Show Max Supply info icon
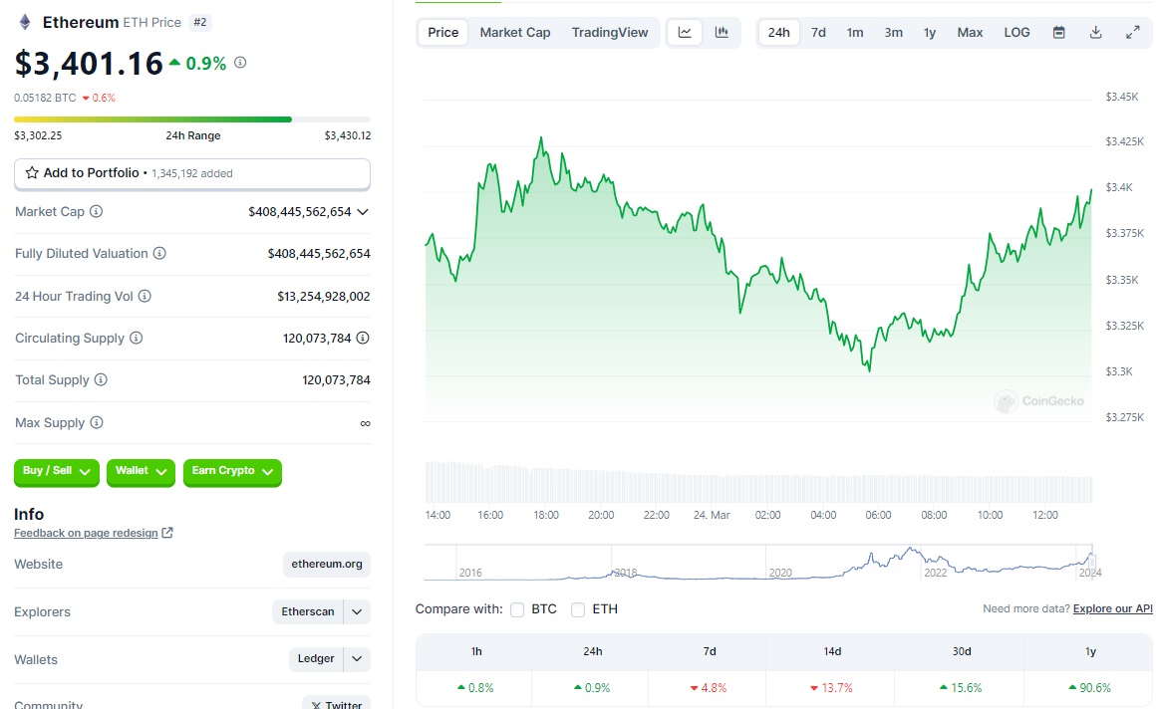This screenshot has height=709, width=1156. click(x=97, y=423)
